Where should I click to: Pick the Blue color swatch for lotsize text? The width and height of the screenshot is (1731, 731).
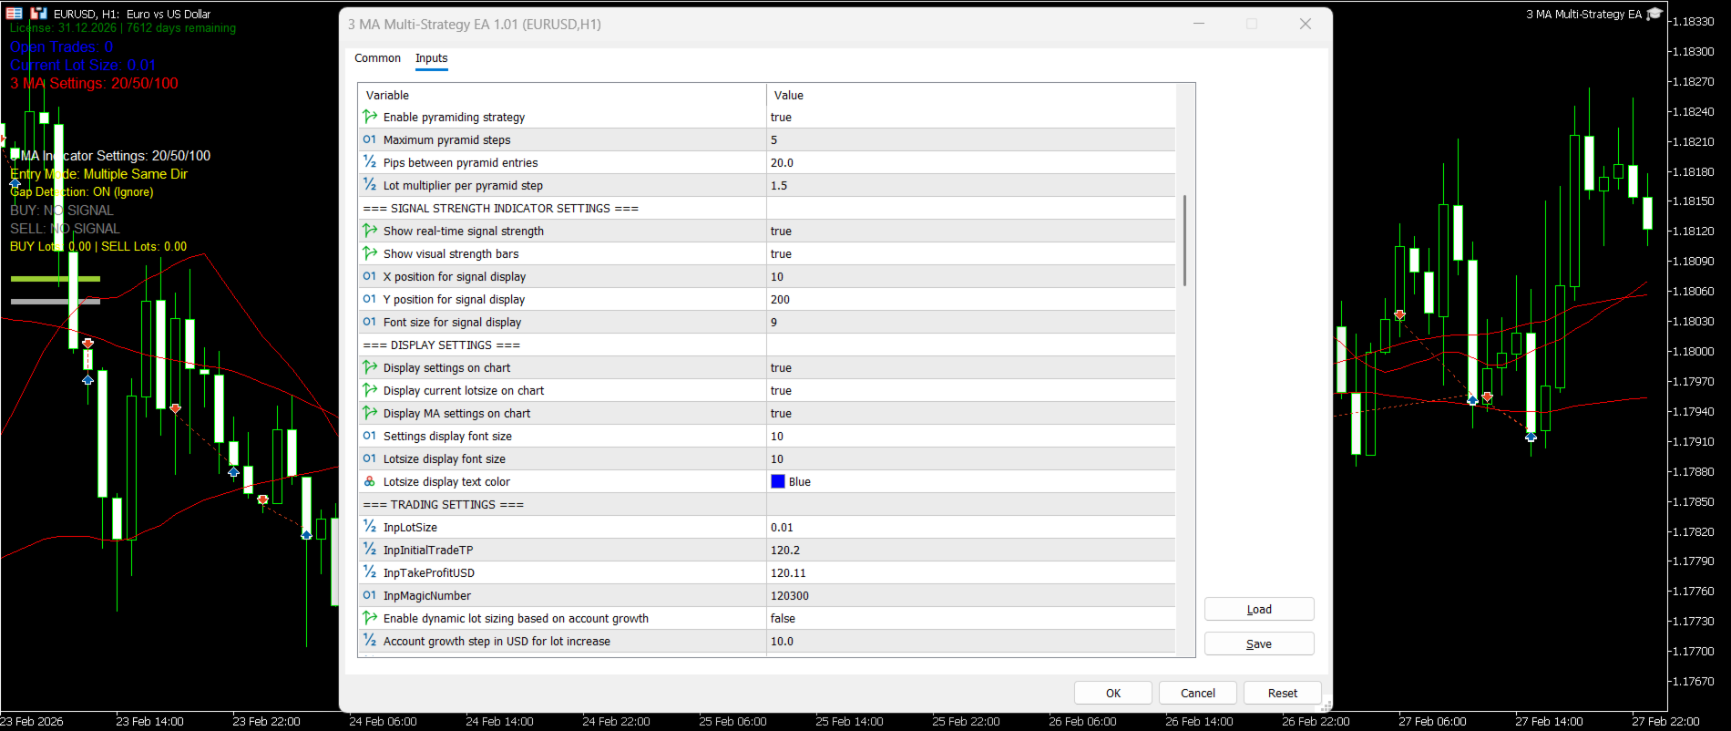[778, 481]
